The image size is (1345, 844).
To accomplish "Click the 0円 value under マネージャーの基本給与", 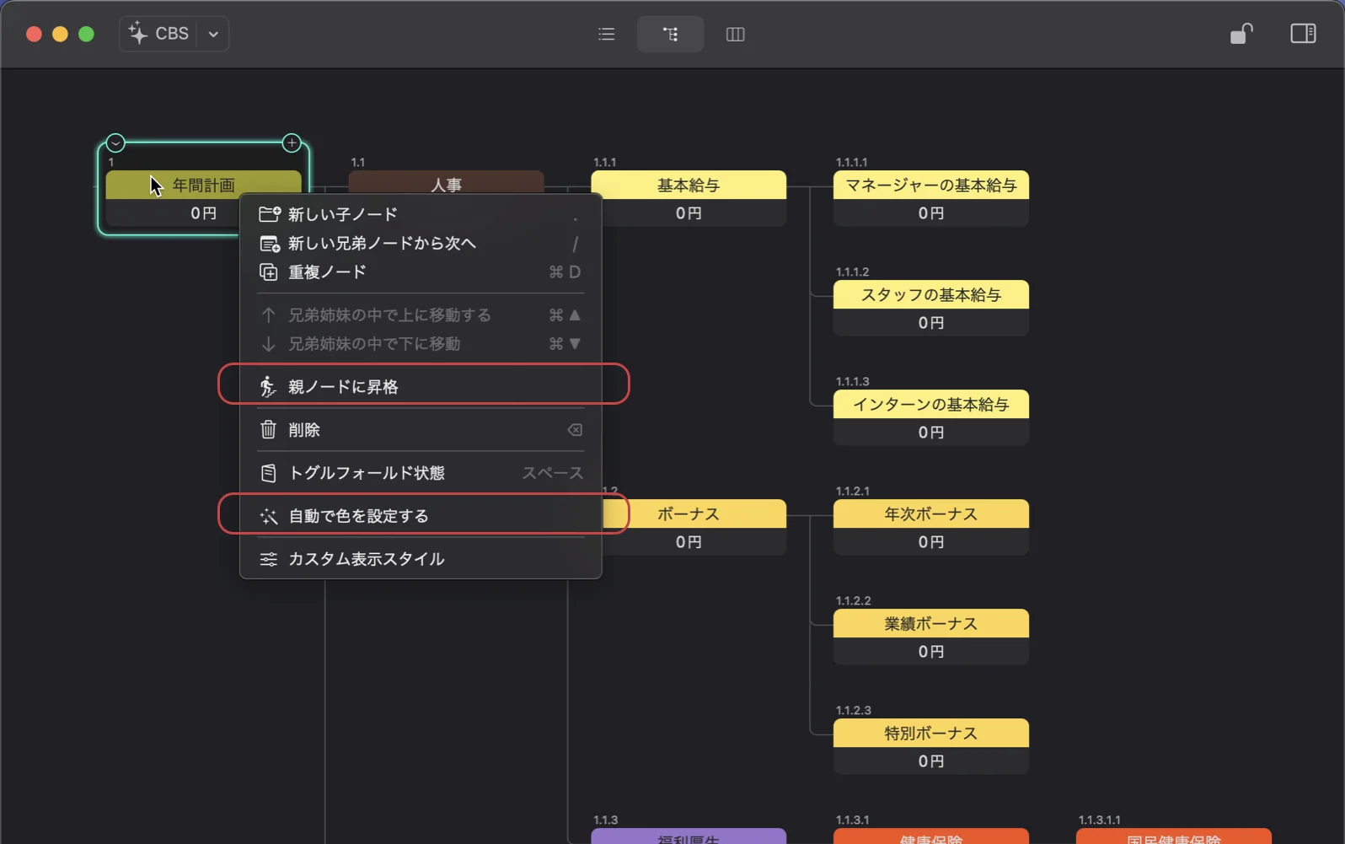I will tap(931, 213).
